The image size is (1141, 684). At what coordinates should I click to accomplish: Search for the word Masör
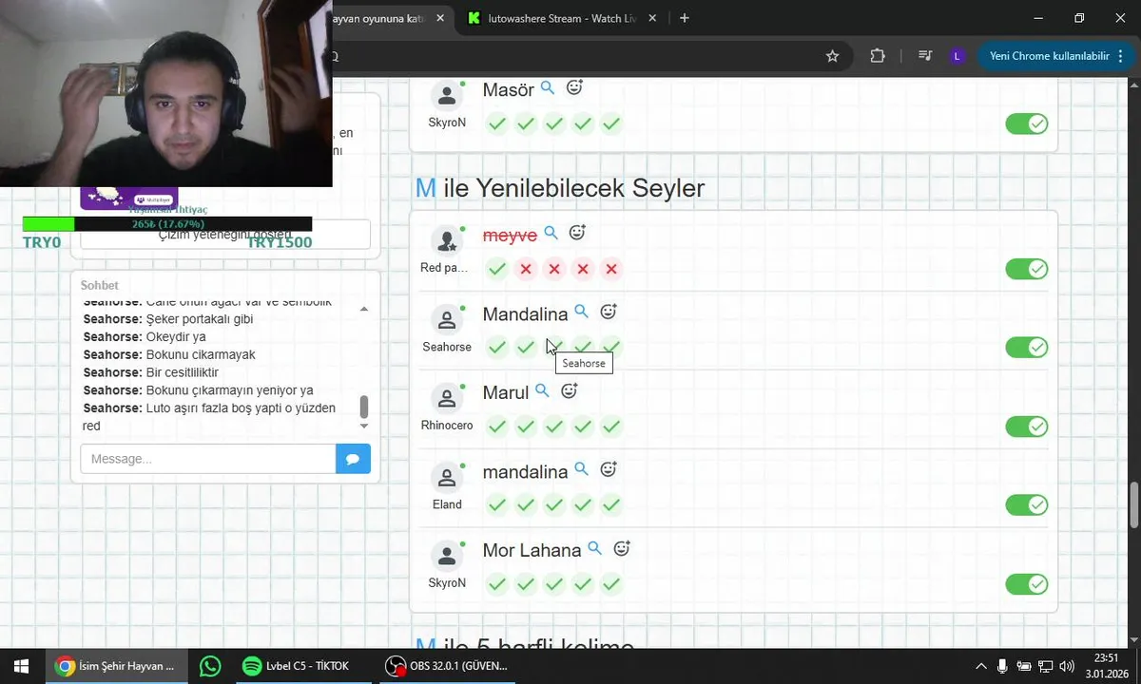point(548,88)
